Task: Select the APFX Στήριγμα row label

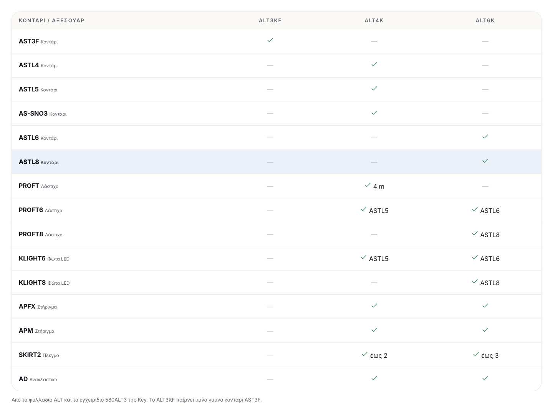Action: (x=38, y=307)
